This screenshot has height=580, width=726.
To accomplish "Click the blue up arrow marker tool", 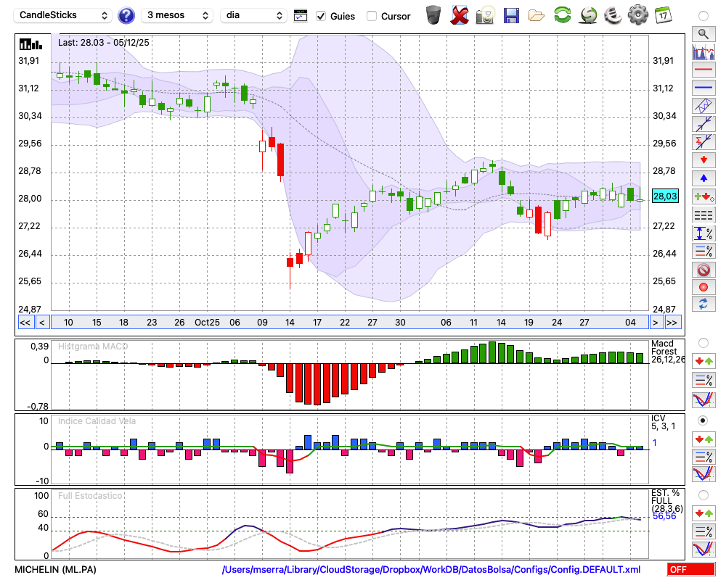I will coord(703,178).
